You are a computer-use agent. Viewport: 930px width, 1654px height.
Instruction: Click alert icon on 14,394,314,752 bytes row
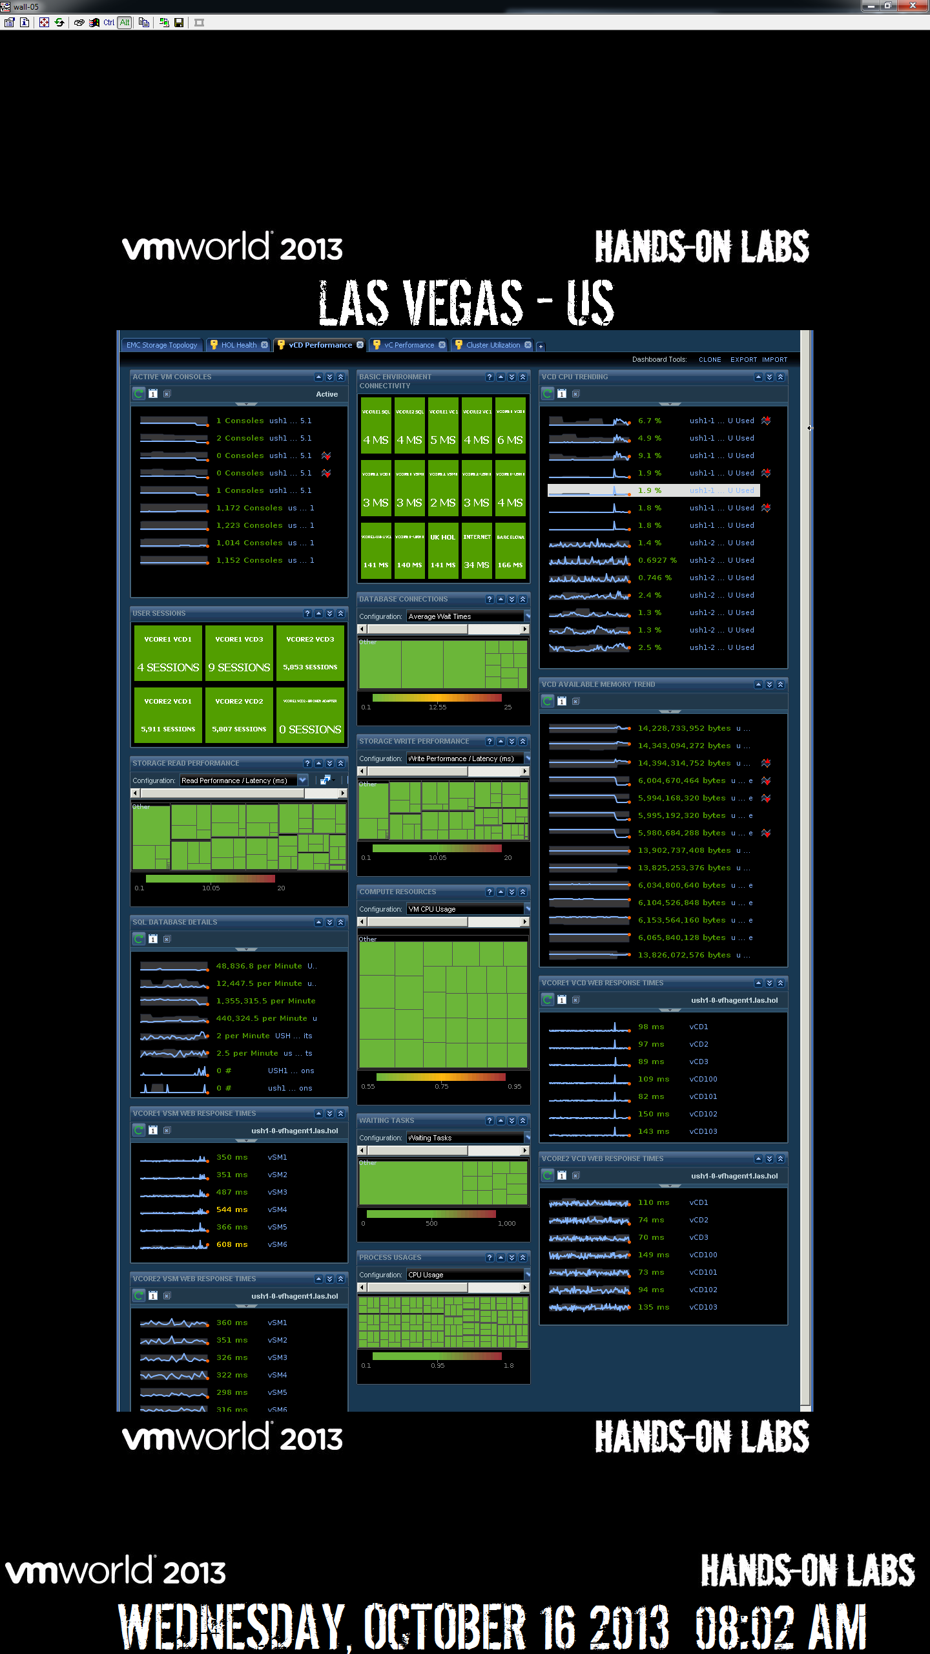tap(766, 763)
